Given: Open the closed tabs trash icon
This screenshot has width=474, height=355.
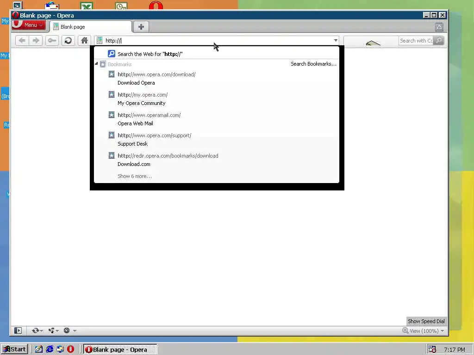Looking at the screenshot, I should (439, 27).
